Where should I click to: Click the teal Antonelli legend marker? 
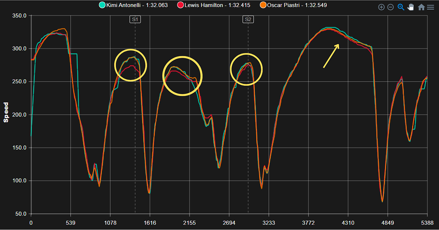[102, 5]
